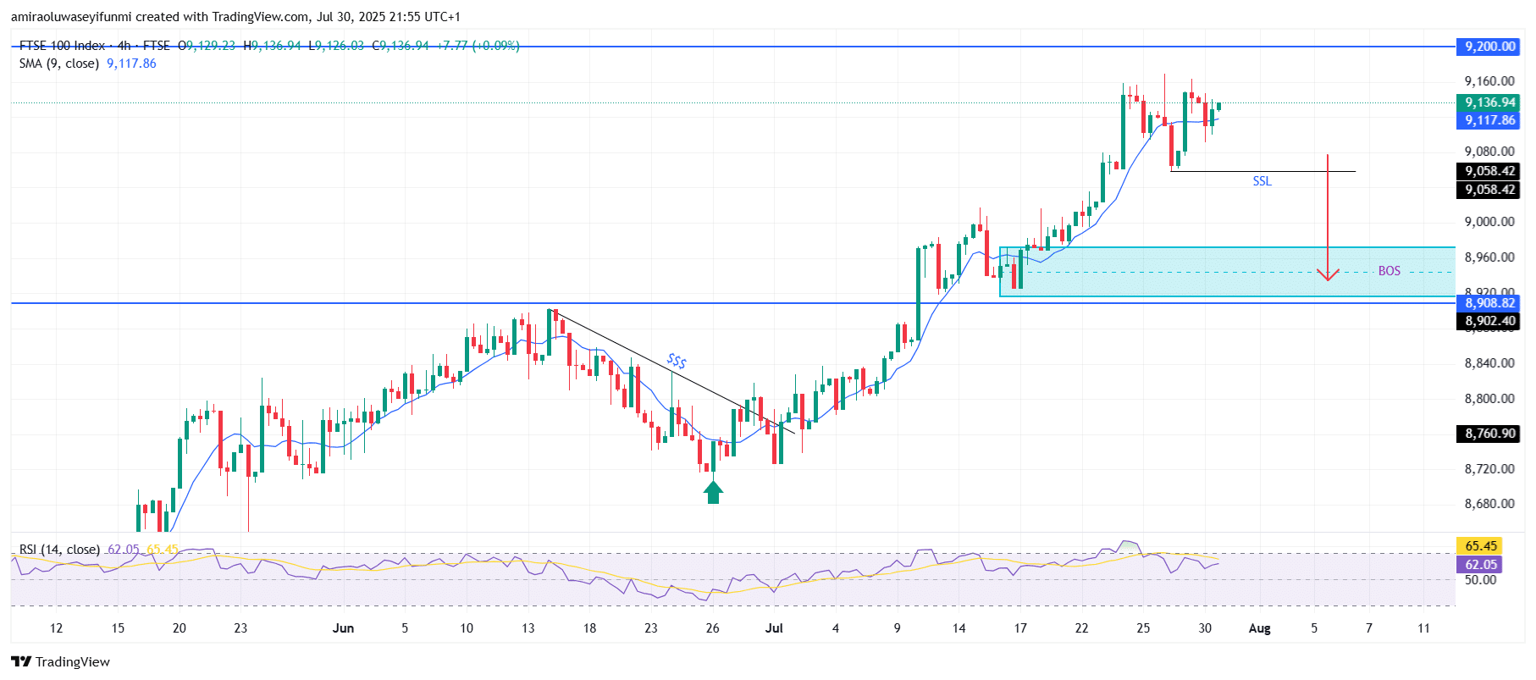Click the yellow 65.45 RSI axis label
1536x680 pixels.
pos(1479,546)
